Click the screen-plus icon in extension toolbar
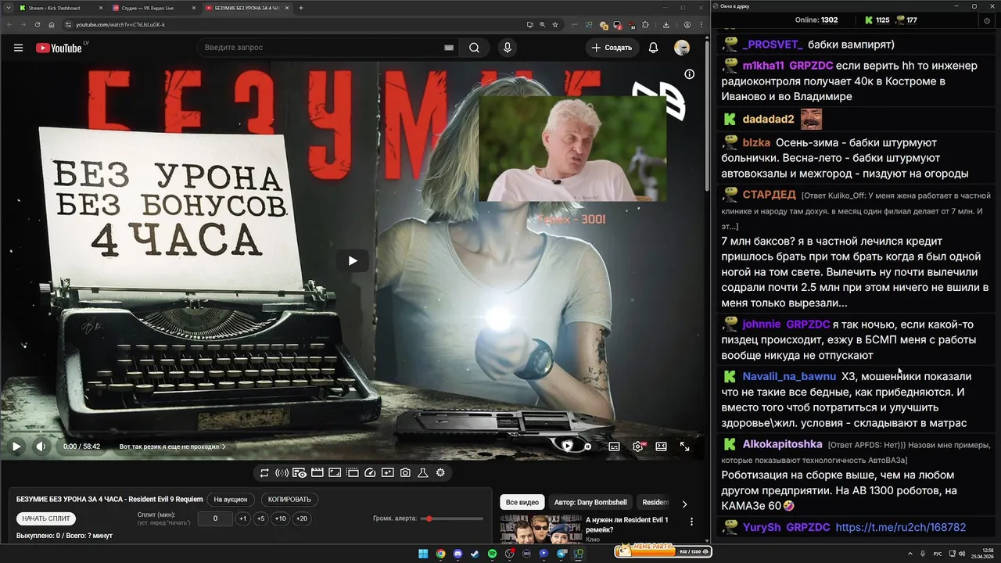The image size is (1001, 563). point(388,472)
